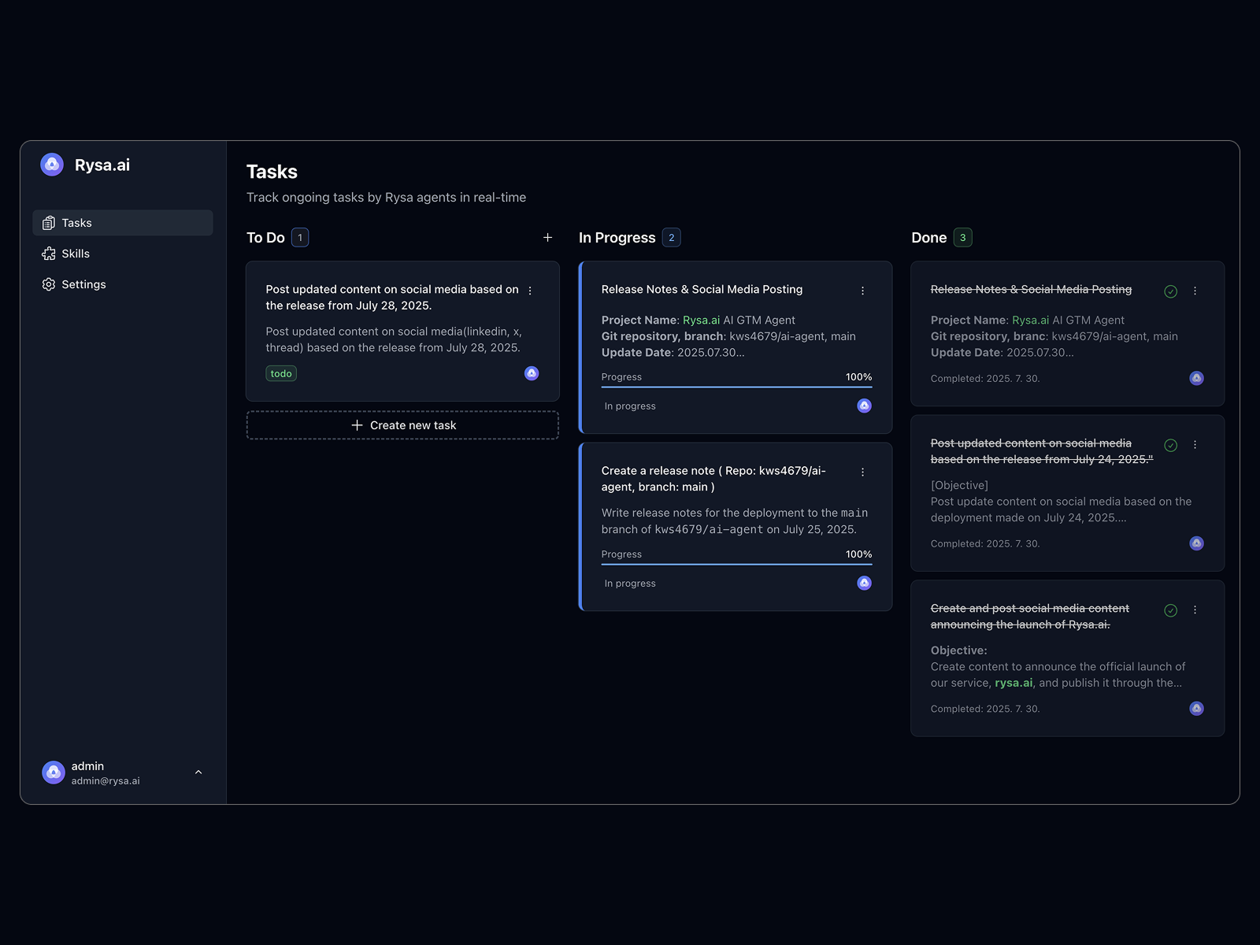Open Skills section from the sidebar
Viewport: 1260px width, 945px height.
coord(76,253)
